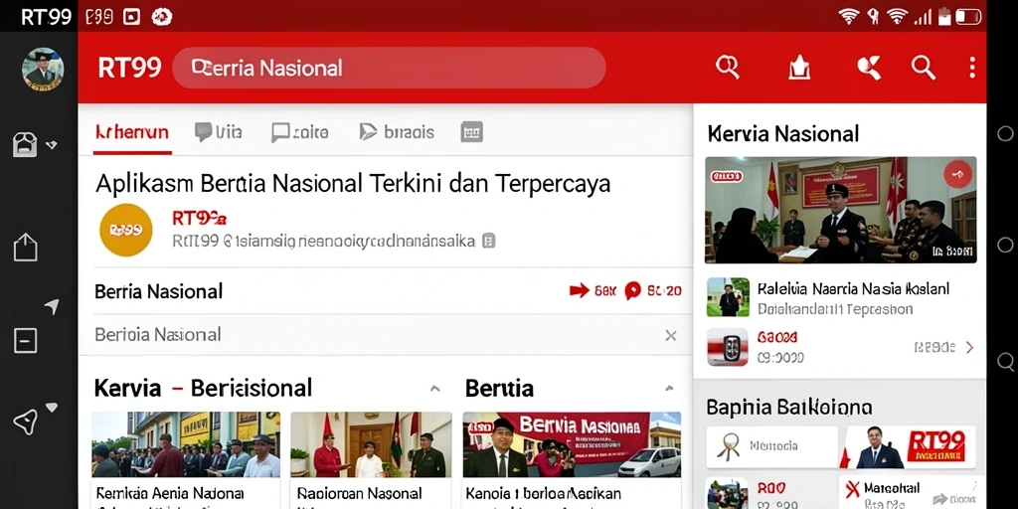1018x509 pixels.
Task: Focus the 'Berria Nasional' search field
Action: click(389, 68)
